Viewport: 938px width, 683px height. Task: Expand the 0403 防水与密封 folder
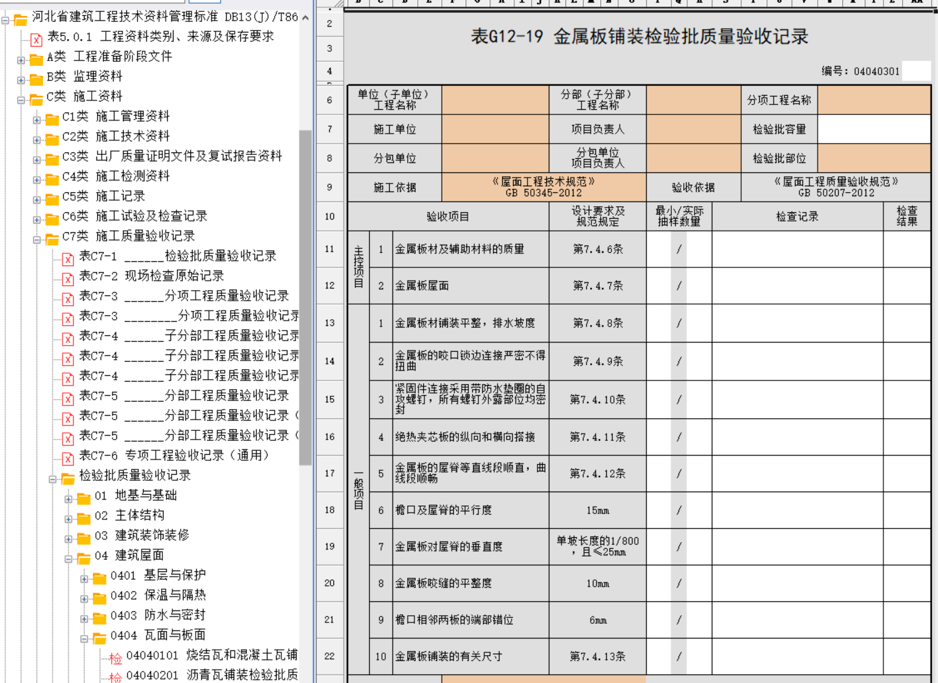(x=84, y=618)
